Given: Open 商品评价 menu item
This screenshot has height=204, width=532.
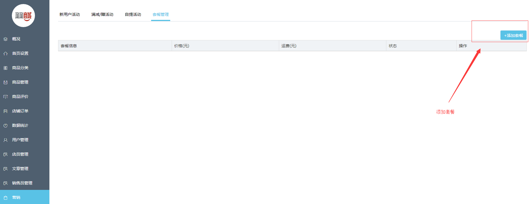Looking at the screenshot, I should [25, 97].
